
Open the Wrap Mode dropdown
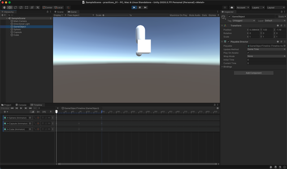(266, 56)
